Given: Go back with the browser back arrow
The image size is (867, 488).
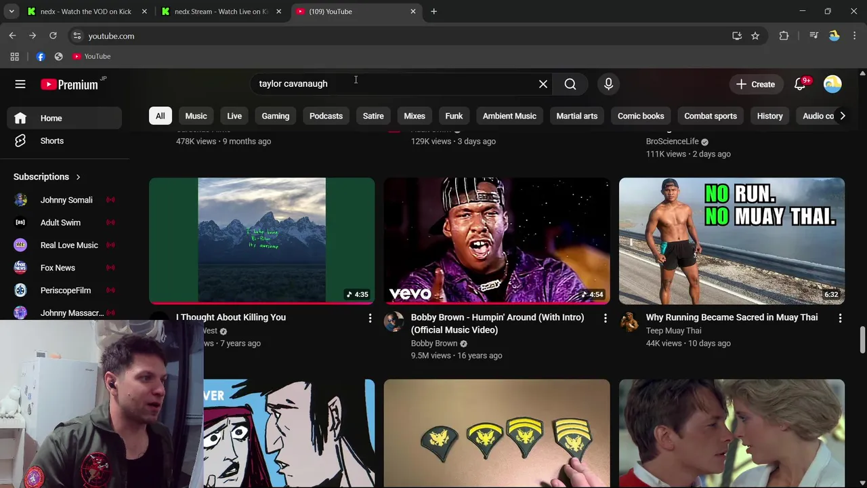Looking at the screenshot, I should (12, 36).
